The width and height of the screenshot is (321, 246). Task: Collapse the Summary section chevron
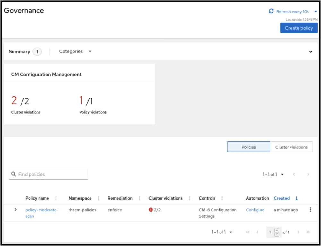pos(311,52)
